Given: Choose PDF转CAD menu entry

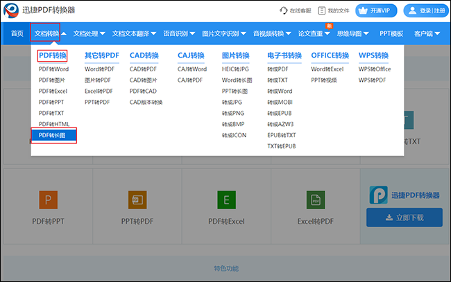Looking at the screenshot, I should [x=143, y=91].
